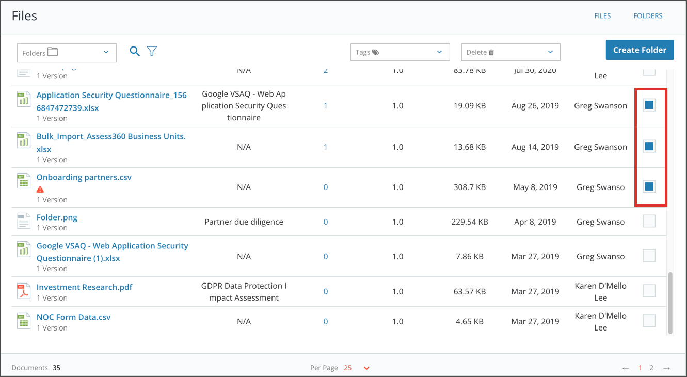Viewport: 687px width, 377px height.
Task: Uncheck the Application Security Questionnaire row checkbox
Action: click(649, 105)
